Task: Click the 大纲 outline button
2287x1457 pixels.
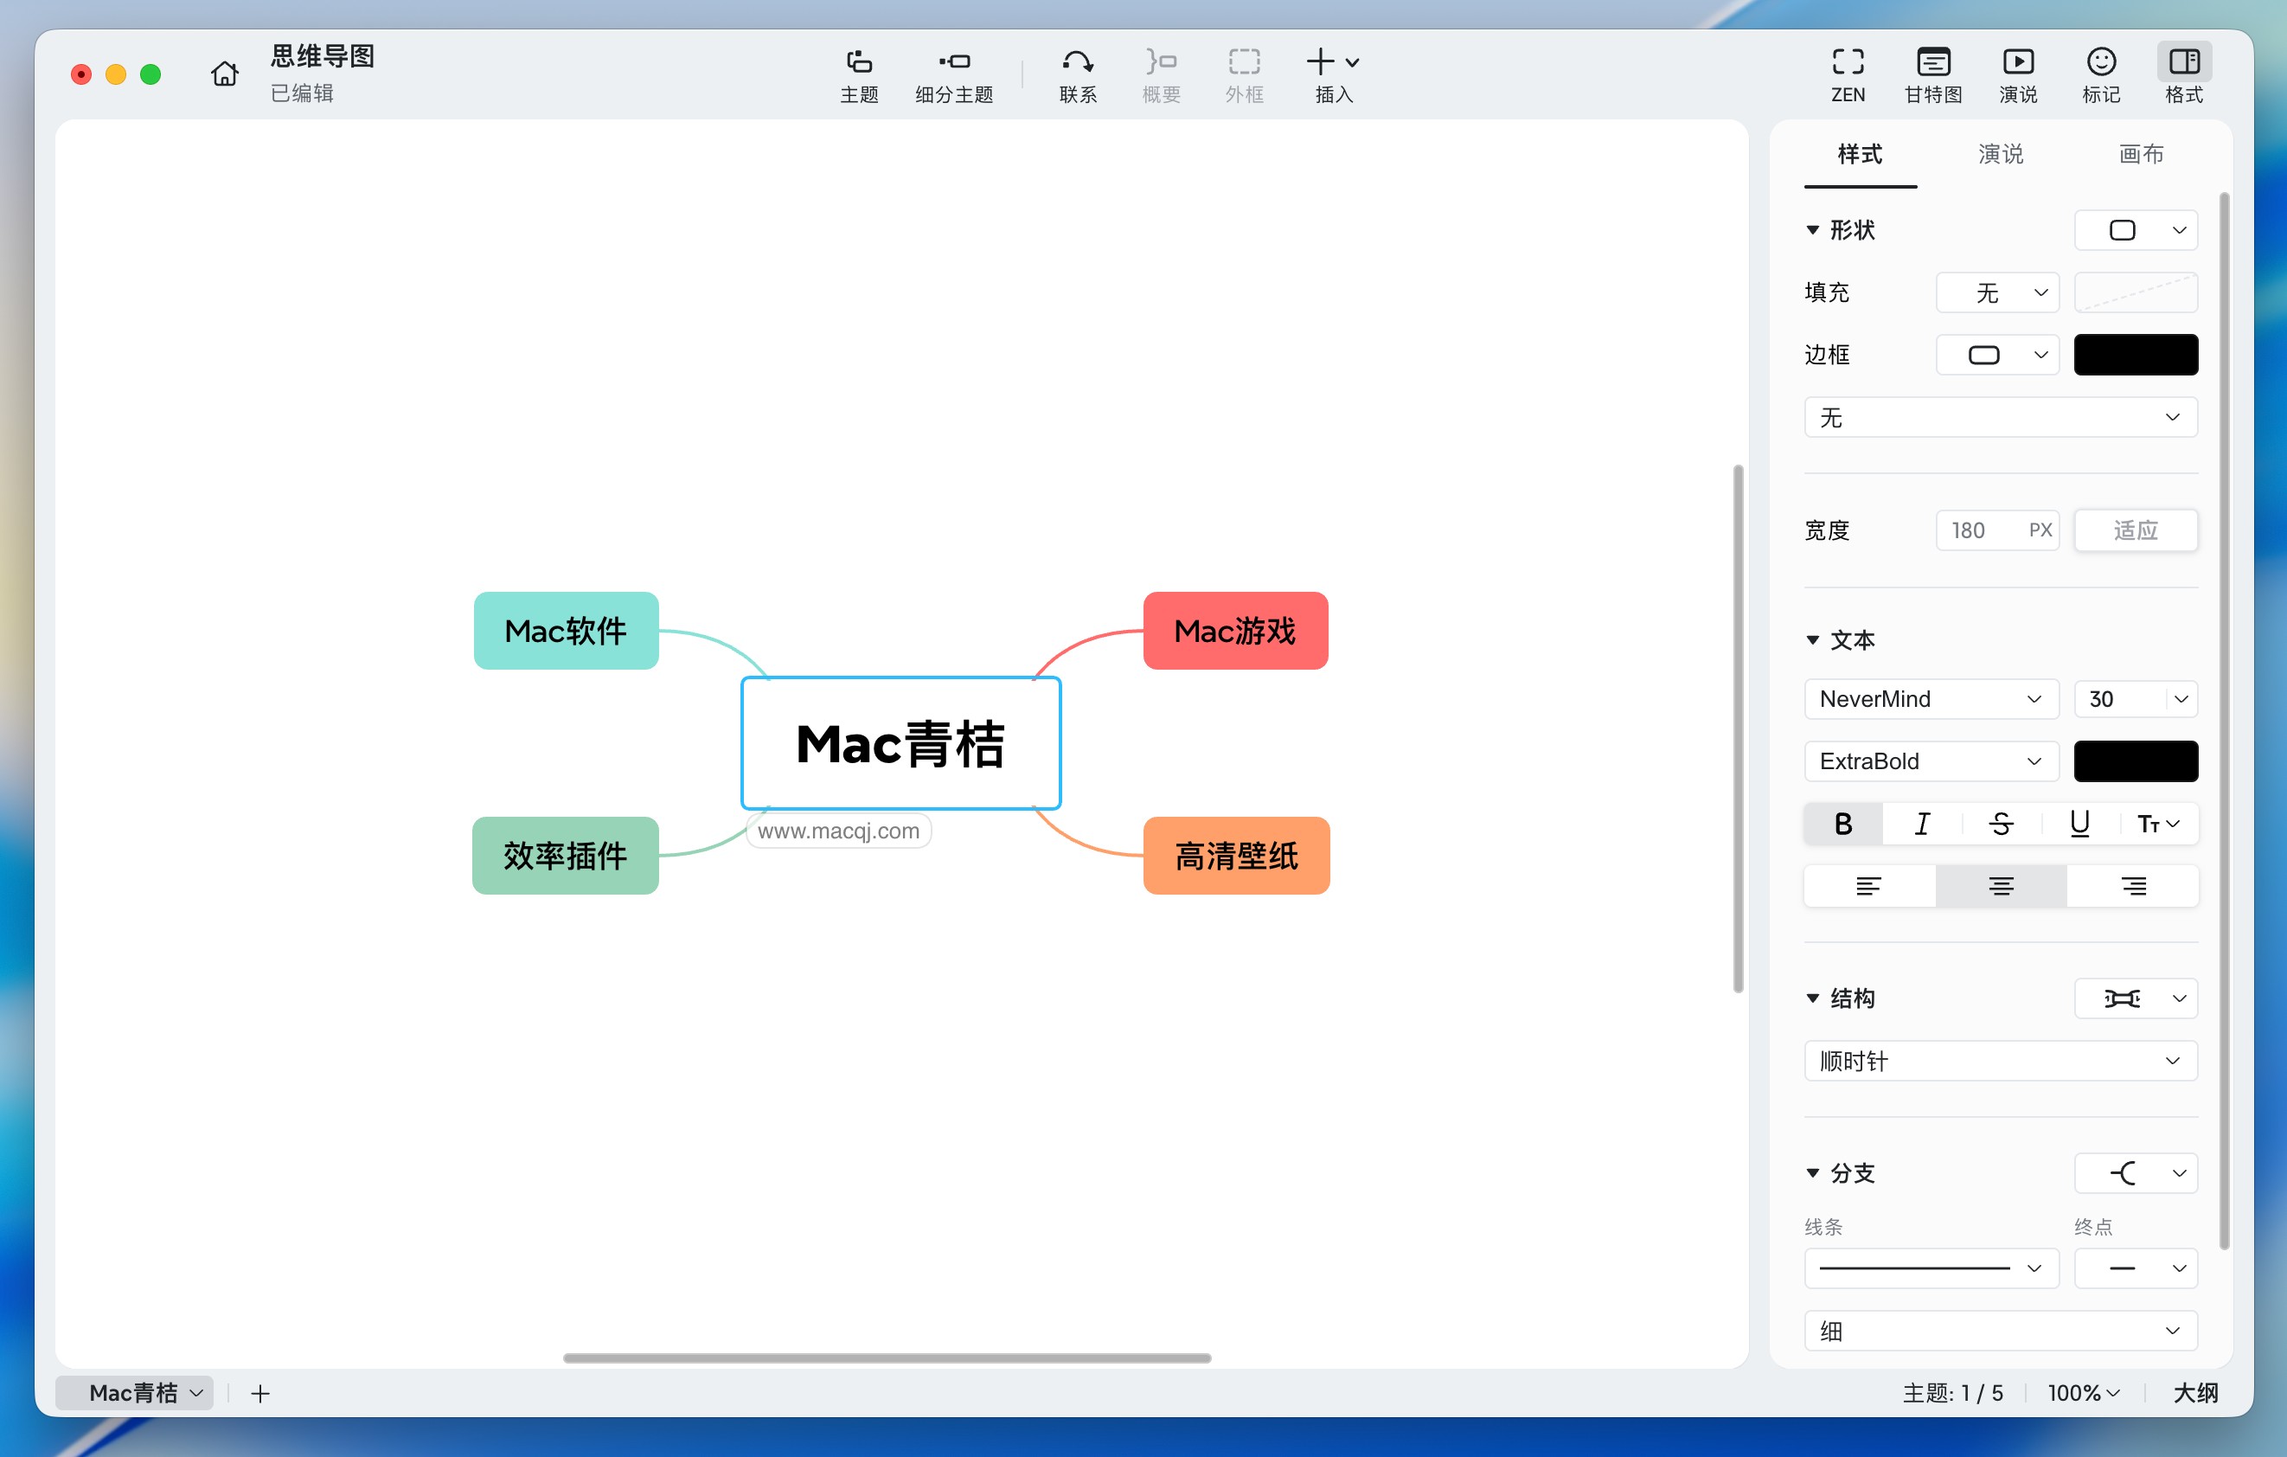Action: (x=2194, y=1392)
